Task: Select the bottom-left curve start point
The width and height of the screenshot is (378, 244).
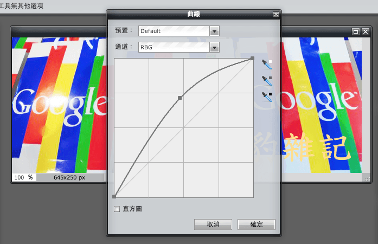Action: [114, 196]
